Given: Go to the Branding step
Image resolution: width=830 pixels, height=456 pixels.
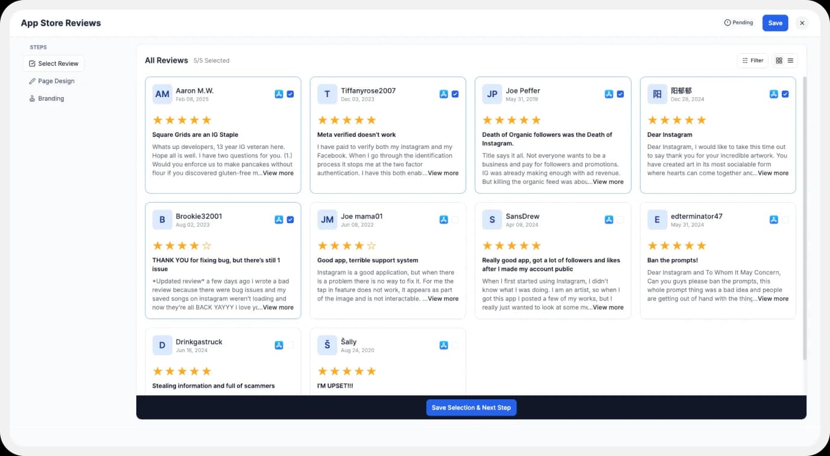Looking at the screenshot, I should point(50,98).
